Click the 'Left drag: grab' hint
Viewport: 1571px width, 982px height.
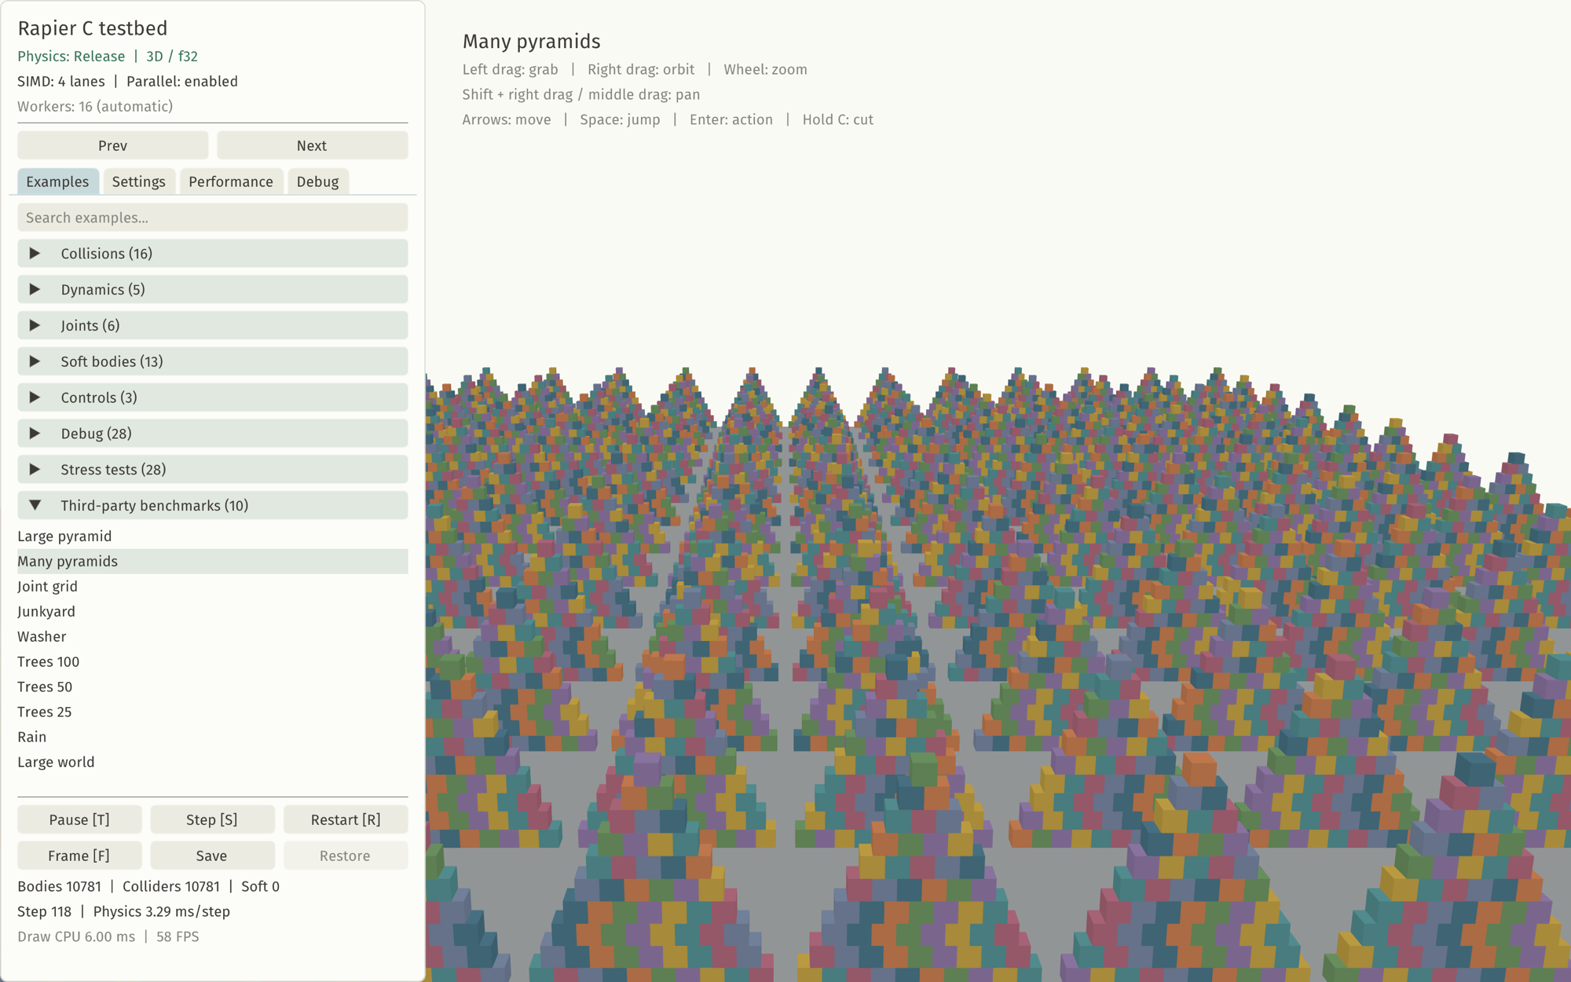511,70
